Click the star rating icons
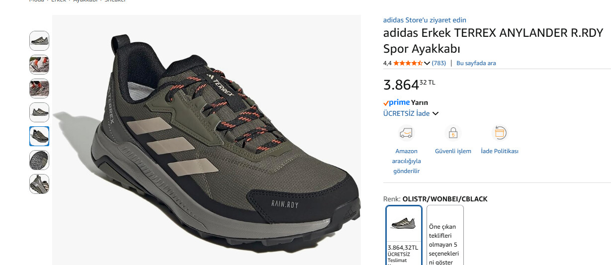This screenshot has width=611, height=265. pyautogui.click(x=408, y=63)
